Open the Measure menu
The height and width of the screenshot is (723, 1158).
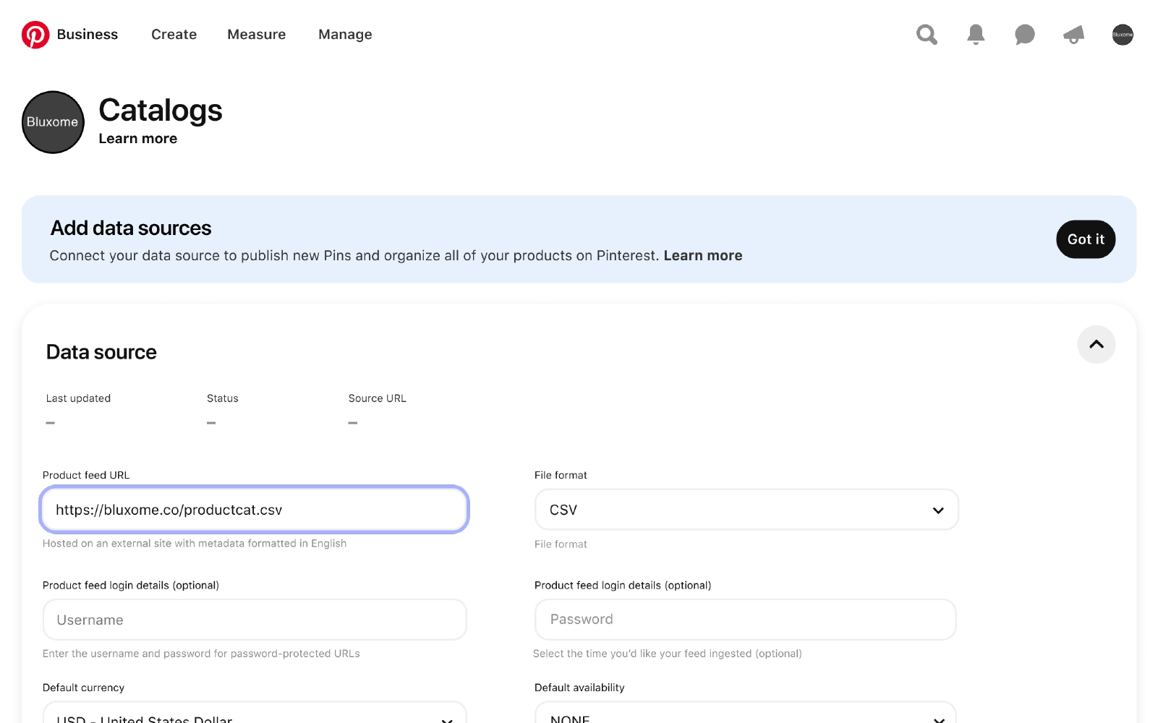tap(256, 35)
